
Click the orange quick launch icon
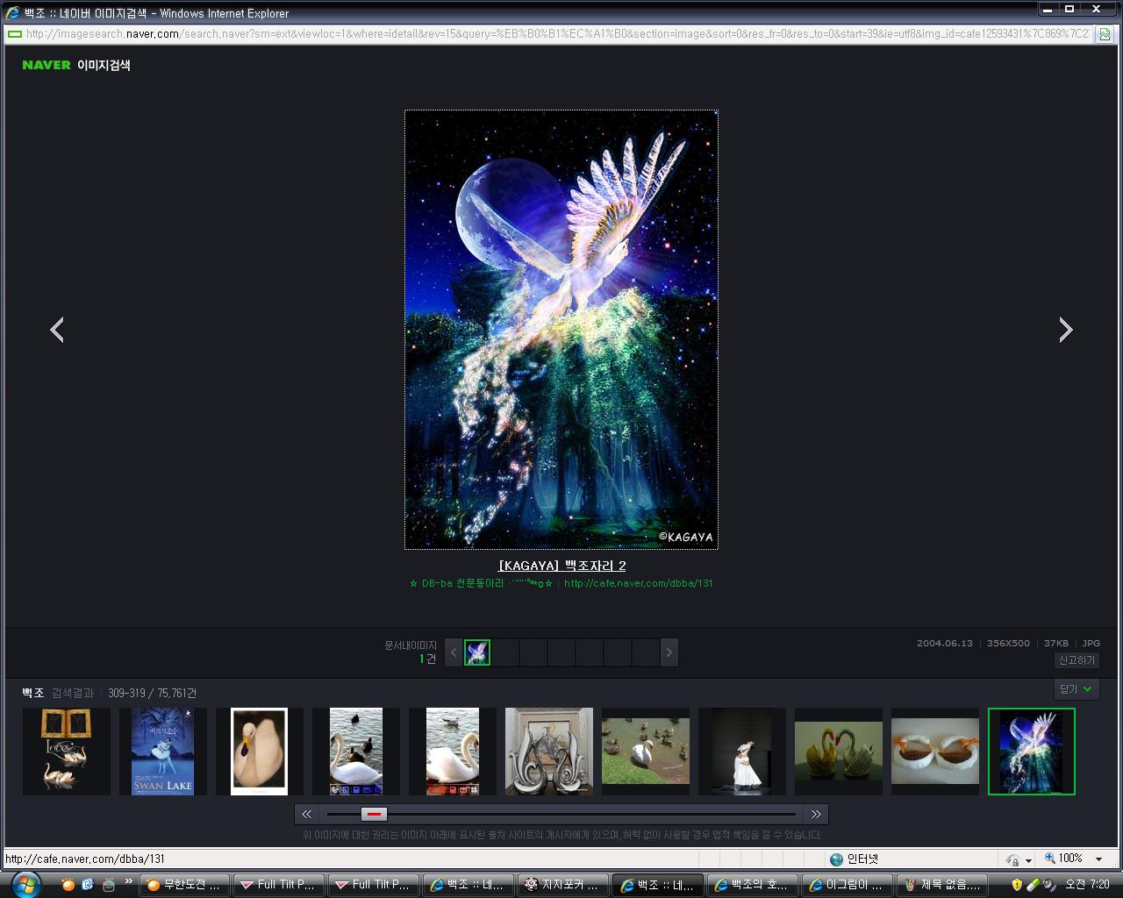(x=68, y=884)
